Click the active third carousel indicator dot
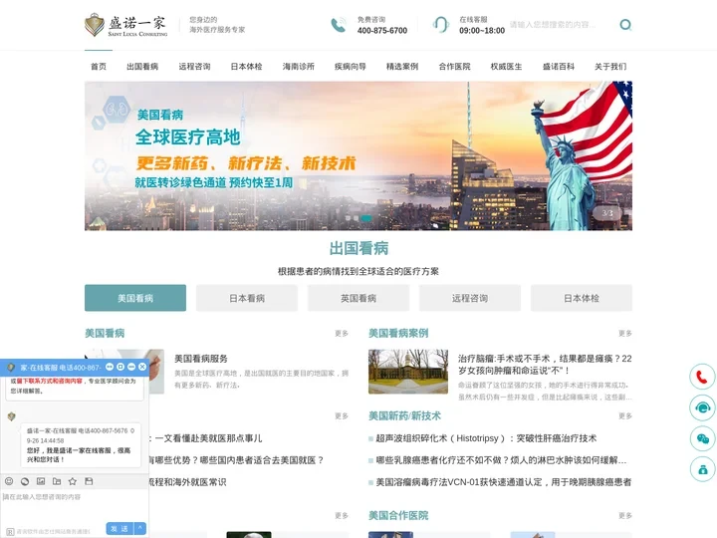The image size is (717, 538). click(x=366, y=218)
